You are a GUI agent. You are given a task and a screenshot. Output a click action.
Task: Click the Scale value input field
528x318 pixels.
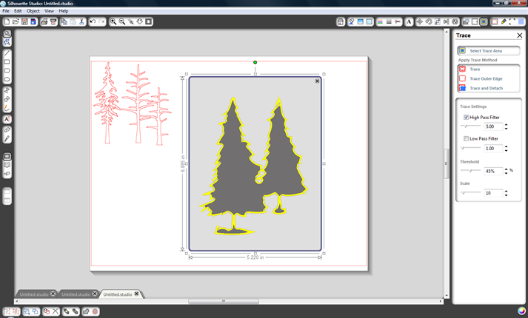click(x=493, y=193)
